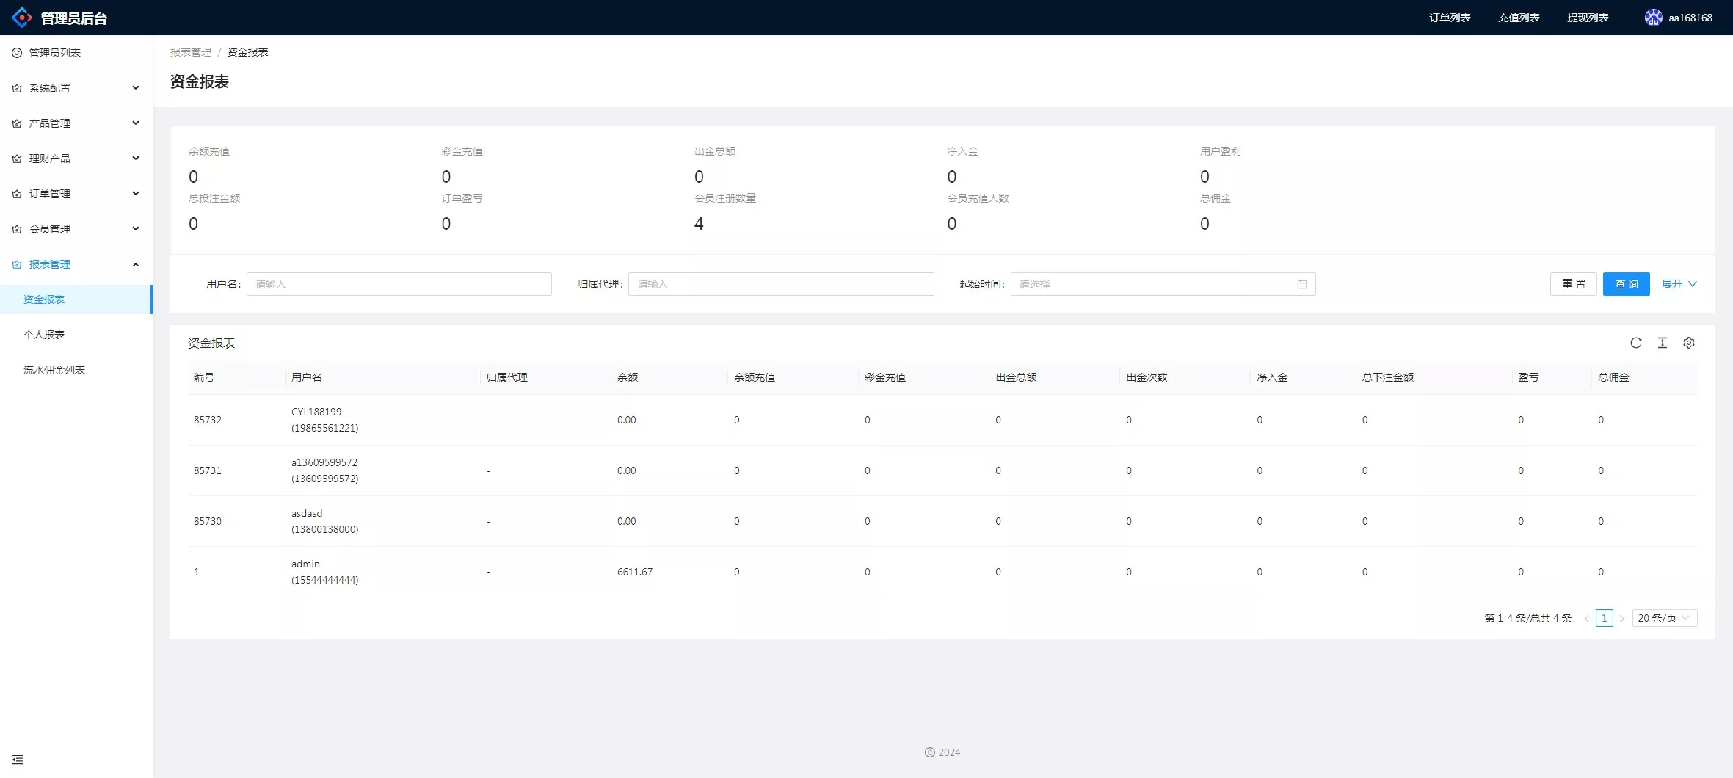
Task: Click the admin logo icon at top left
Action: [22, 18]
